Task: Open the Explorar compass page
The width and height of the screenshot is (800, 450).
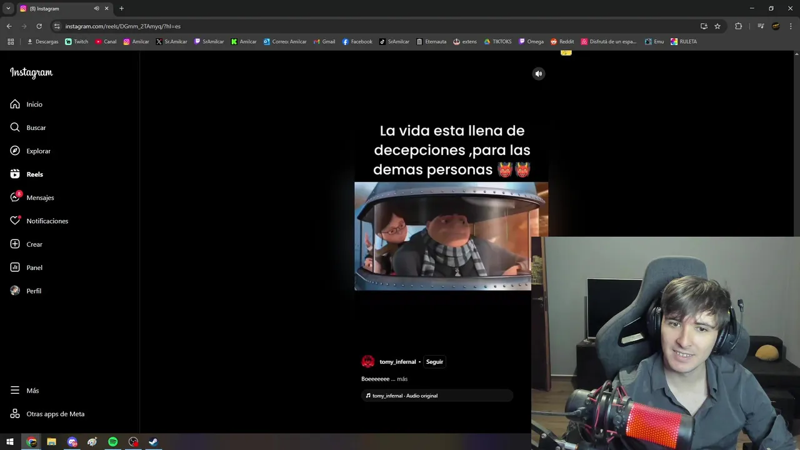Action: point(30,151)
